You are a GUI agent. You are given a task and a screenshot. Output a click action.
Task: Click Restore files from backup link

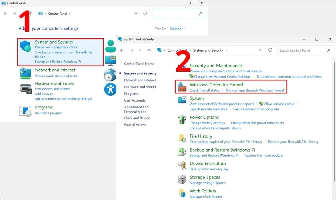pyautogui.click(x=264, y=156)
